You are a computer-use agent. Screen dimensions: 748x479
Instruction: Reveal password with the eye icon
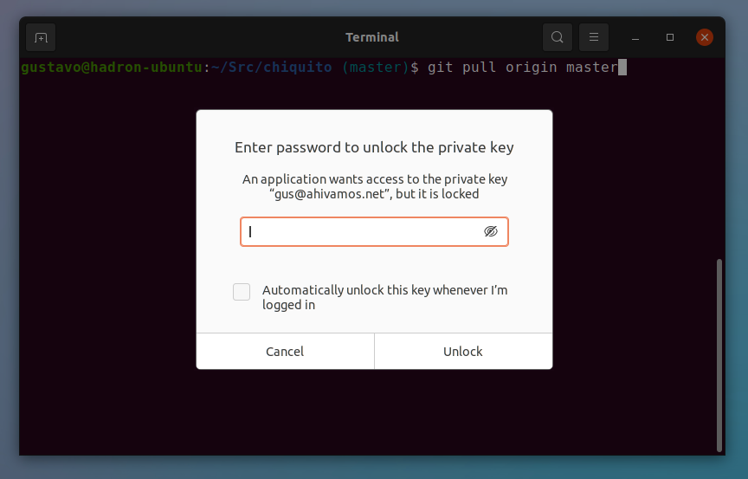coord(490,231)
